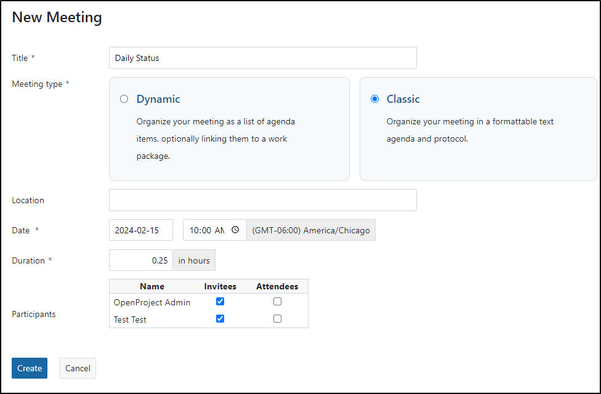The image size is (601, 394).
Task: Click the Attendees column header
Action: (x=277, y=286)
